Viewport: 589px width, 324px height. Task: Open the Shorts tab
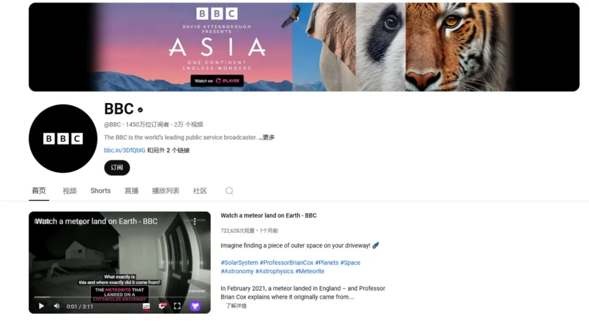point(100,190)
